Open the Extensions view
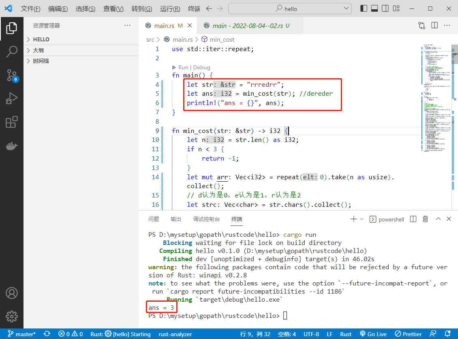The image size is (458, 339). coord(12,122)
